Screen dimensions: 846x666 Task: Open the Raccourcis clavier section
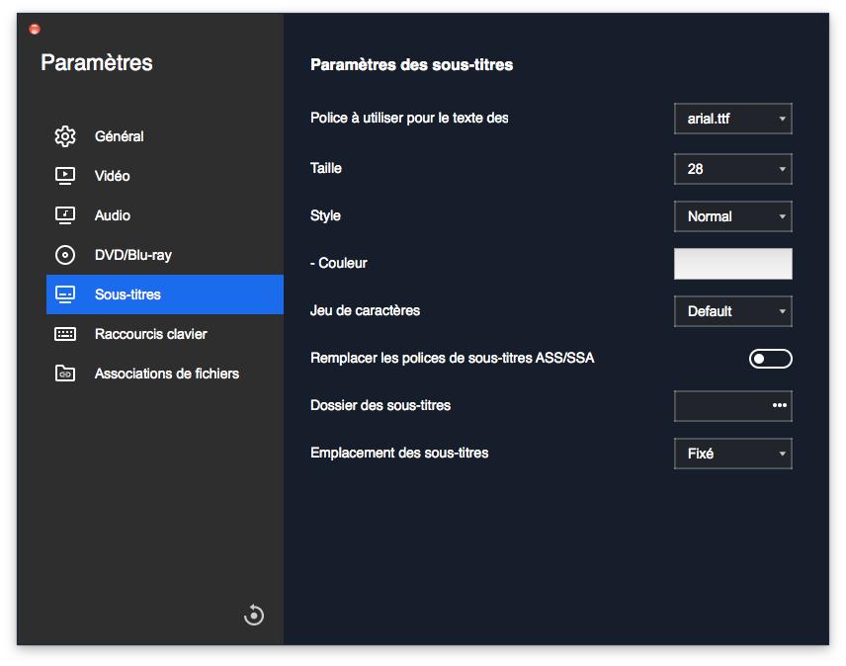click(150, 334)
